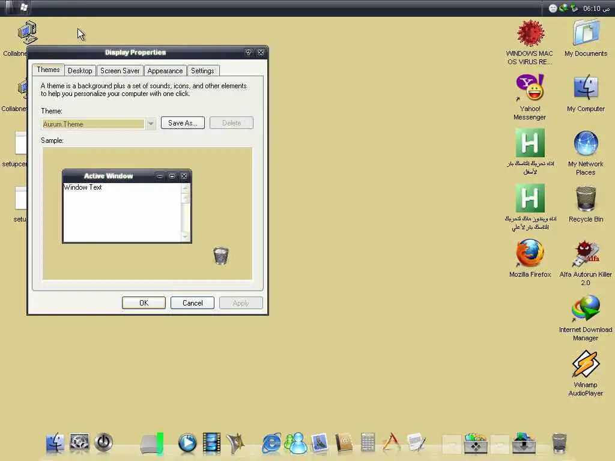
Task: Open the Recycle Bin on the desktop
Action: 586,204
